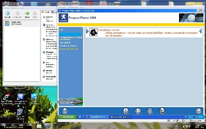Open the 'Aide' menu in the VM window
The image size is (206, 129).
(82, 7)
